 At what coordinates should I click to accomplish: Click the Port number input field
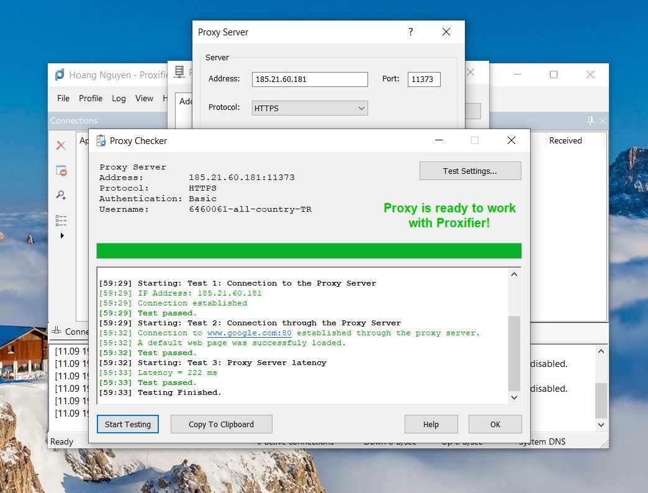click(x=424, y=79)
